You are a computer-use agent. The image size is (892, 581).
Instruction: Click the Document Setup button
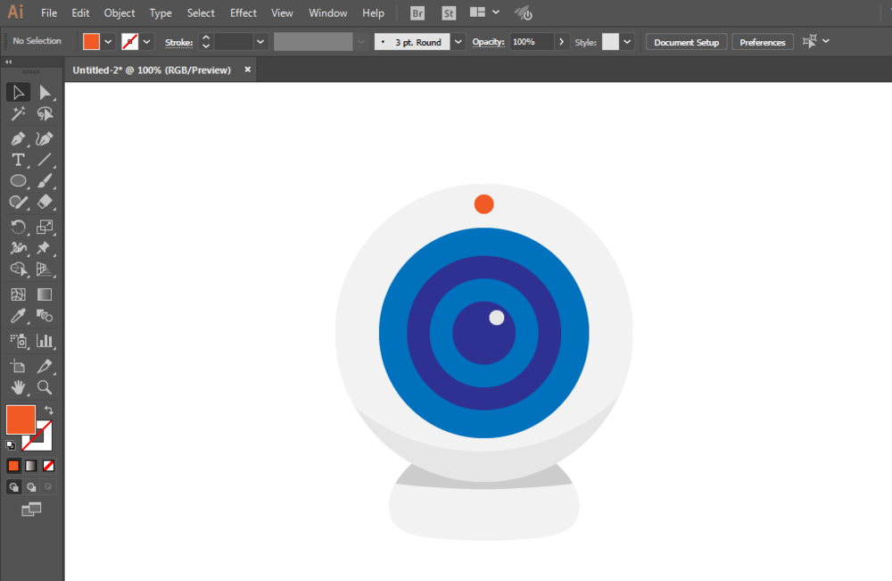pyautogui.click(x=686, y=42)
